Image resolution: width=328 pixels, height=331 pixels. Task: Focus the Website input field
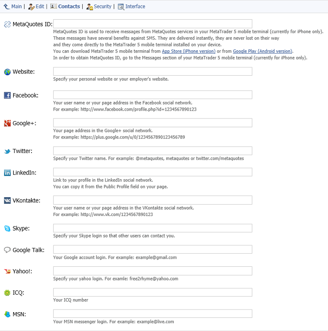pyautogui.click(x=153, y=71)
